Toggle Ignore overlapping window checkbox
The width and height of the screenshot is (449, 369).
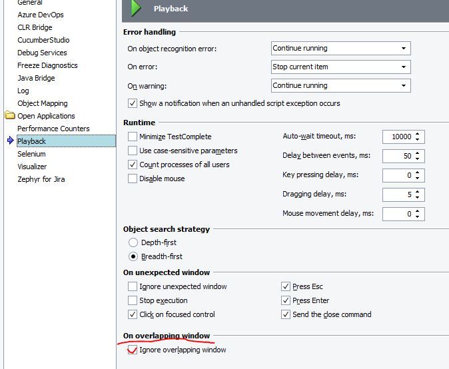point(133,350)
